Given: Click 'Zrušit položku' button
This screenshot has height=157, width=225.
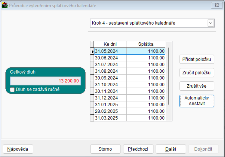Looking at the screenshot, I should (x=197, y=72).
